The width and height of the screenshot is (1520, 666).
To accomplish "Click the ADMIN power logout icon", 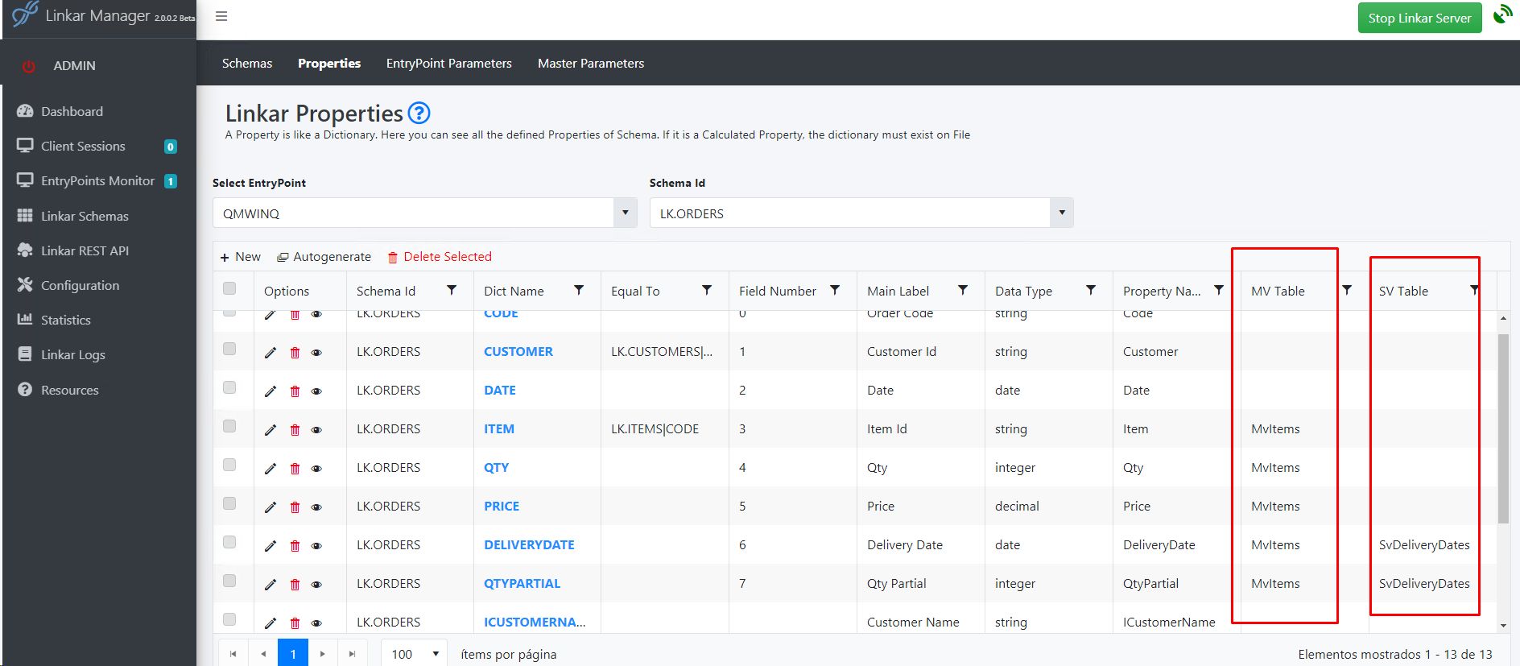I will tap(28, 66).
